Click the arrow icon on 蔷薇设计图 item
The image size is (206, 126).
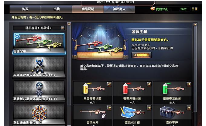(x=149, y=108)
